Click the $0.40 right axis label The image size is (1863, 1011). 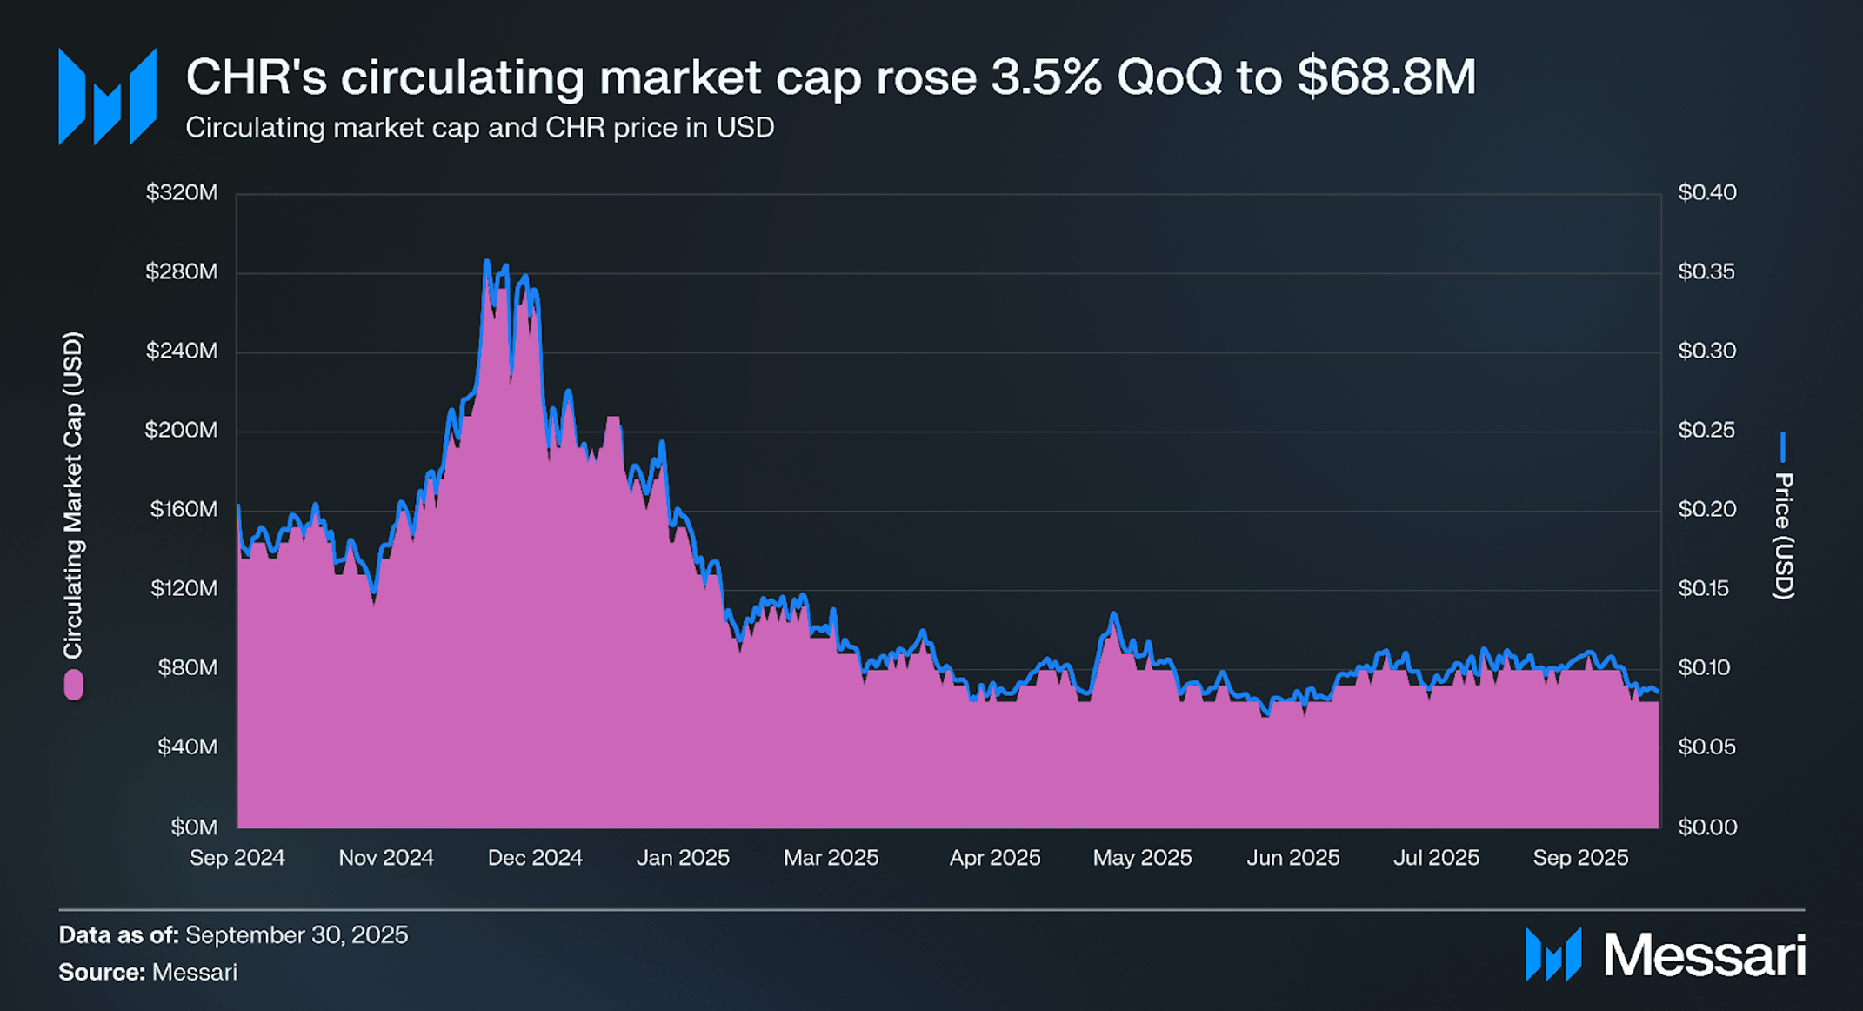click(x=1706, y=192)
